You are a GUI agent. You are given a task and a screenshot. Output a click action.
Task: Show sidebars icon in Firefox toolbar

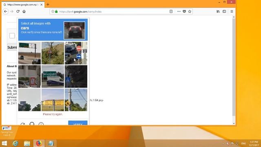point(224,11)
